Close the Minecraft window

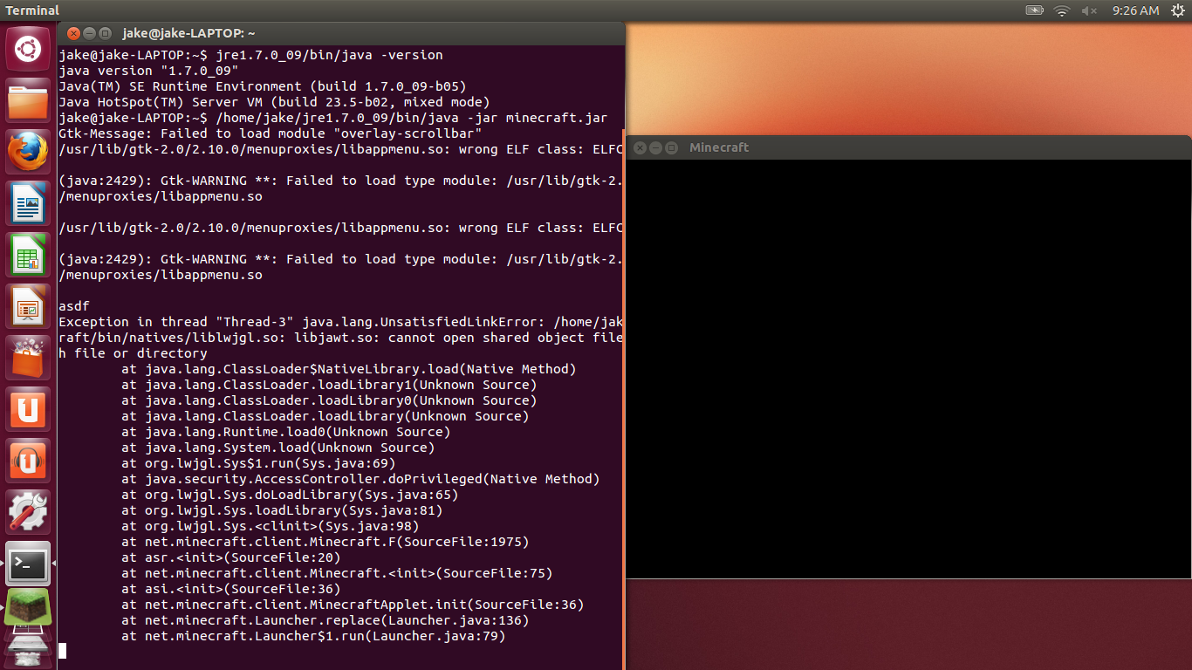click(640, 148)
